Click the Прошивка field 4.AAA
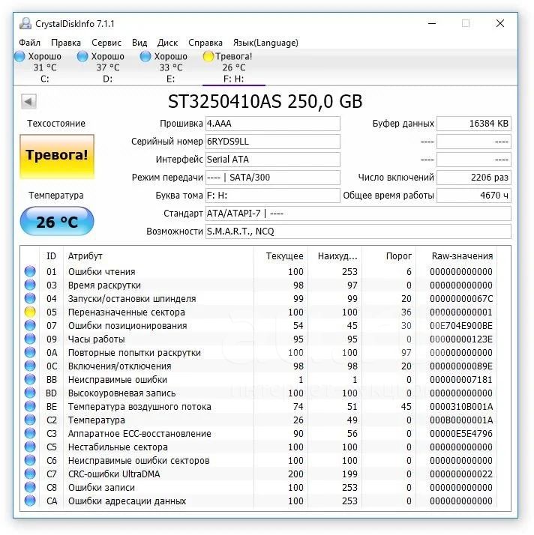This screenshot has width=534, height=535. click(272, 124)
